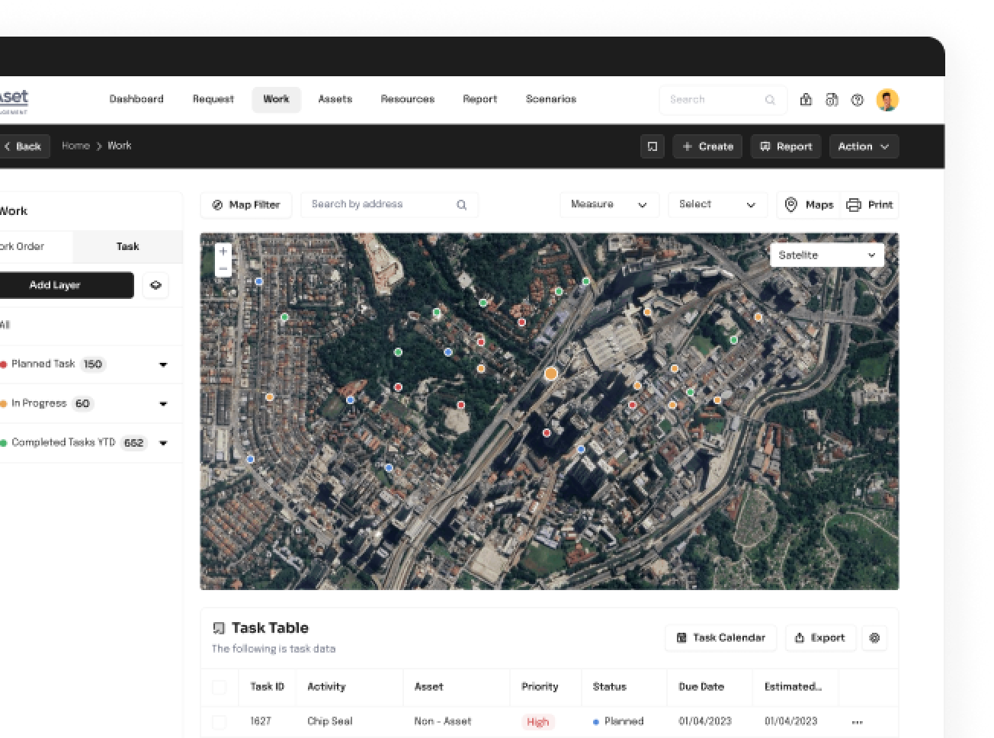The width and height of the screenshot is (994, 738).
Task: Click the 150 count badge
Action: click(93, 364)
